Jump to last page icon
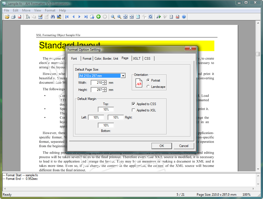This screenshot has height=199, width=263. point(86,17)
